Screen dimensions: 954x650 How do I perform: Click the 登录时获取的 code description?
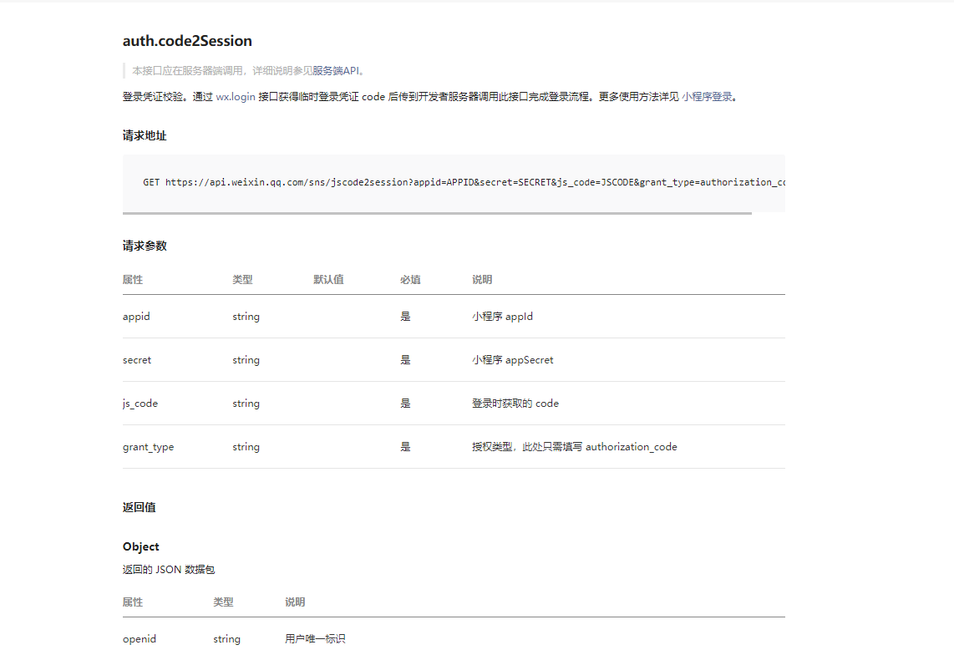(x=515, y=404)
